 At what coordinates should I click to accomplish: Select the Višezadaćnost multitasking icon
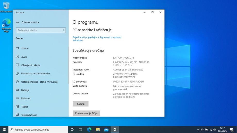17,115
